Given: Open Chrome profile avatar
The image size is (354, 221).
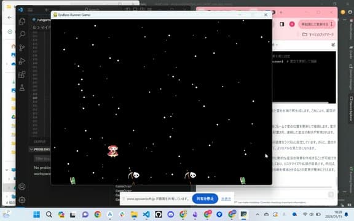Looking at the screenshot, I should [x=292, y=24].
